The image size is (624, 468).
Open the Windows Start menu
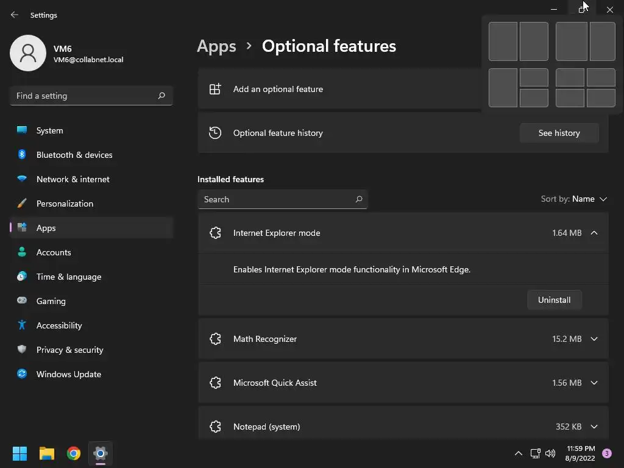(x=20, y=453)
